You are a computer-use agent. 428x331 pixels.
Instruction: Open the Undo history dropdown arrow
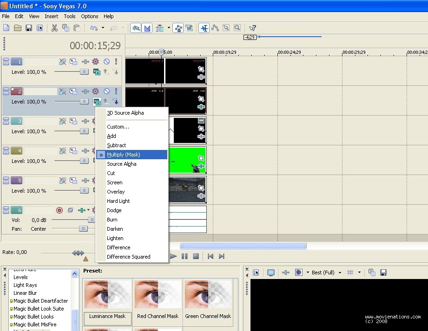click(103, 28)
